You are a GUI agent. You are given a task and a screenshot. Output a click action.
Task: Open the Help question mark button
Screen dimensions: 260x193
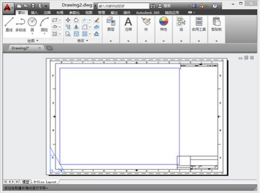click(215, 6)
